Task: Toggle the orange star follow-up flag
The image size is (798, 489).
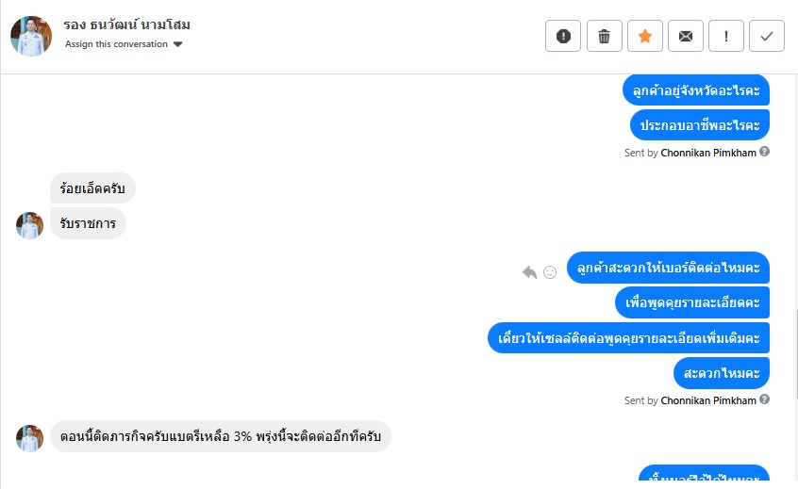Action: pyautogui.click(x=645, y=36)
